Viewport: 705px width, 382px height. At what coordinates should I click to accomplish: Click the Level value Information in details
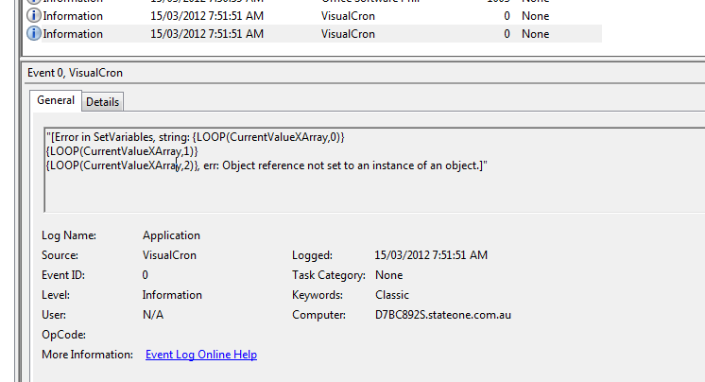tap(172, 295)
